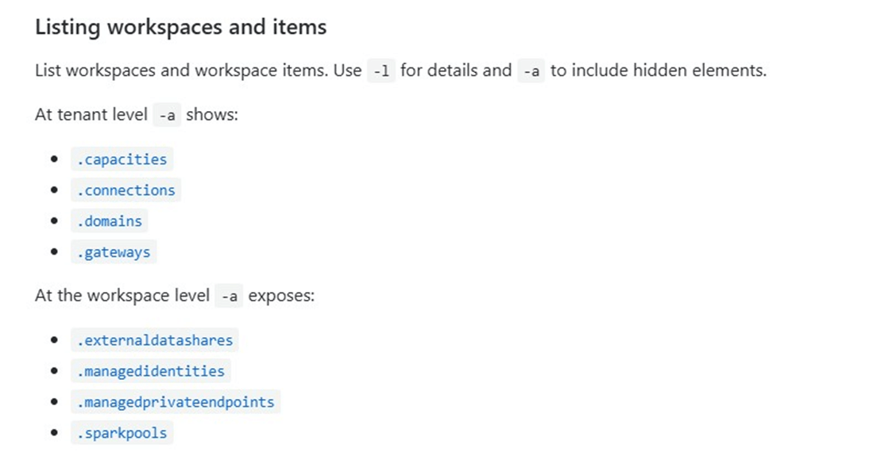Click the -a code after 'At tenant level'
889x460 pixels.
167,116
